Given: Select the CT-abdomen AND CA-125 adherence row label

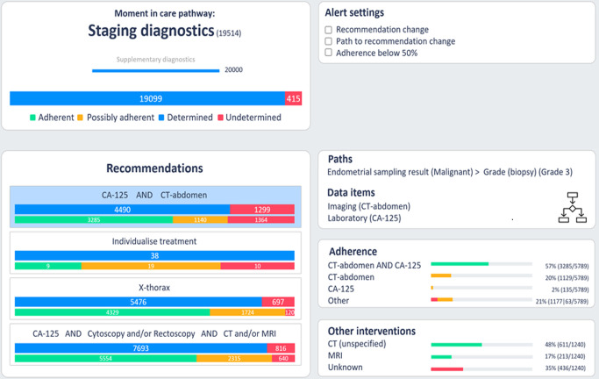Looking at the screenshot, I should [375, 265].
